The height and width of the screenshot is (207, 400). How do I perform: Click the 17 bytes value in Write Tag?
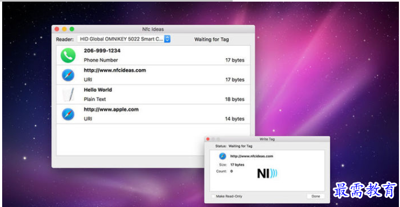(237, 165)
